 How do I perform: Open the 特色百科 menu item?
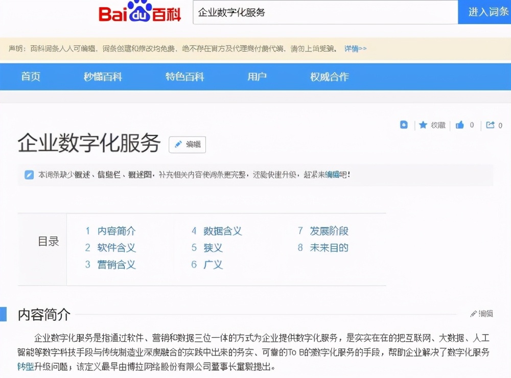point(185,77)
